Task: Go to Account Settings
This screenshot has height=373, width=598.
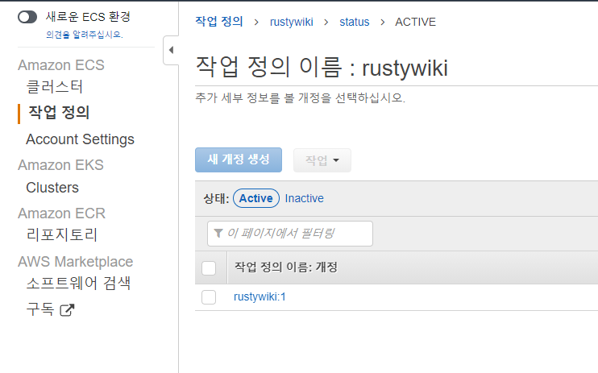Action: 80,139
